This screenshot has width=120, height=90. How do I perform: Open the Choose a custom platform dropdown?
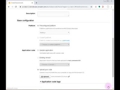[x=55, y=44]
